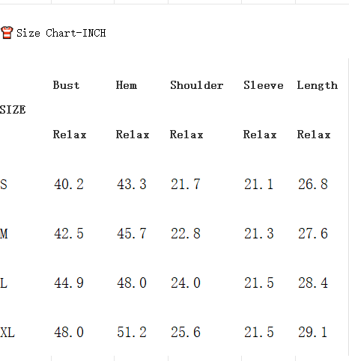Image resolution: width=349 pixels, height=361 pixels.
Task: Click the 45.7 hem value for M
Action: click(x=132, y=234)
